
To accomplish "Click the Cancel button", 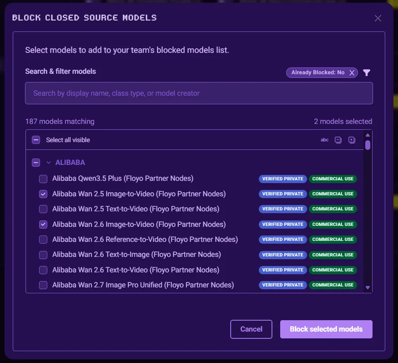I will click(251, 329).
